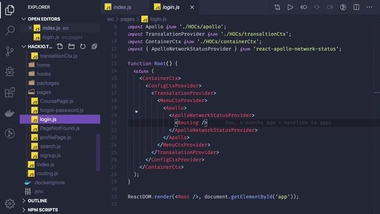The width and height of the screenshot is (380, 214).
Task: Close index.js in Open Editors list
Action: [x=30, y=28]
